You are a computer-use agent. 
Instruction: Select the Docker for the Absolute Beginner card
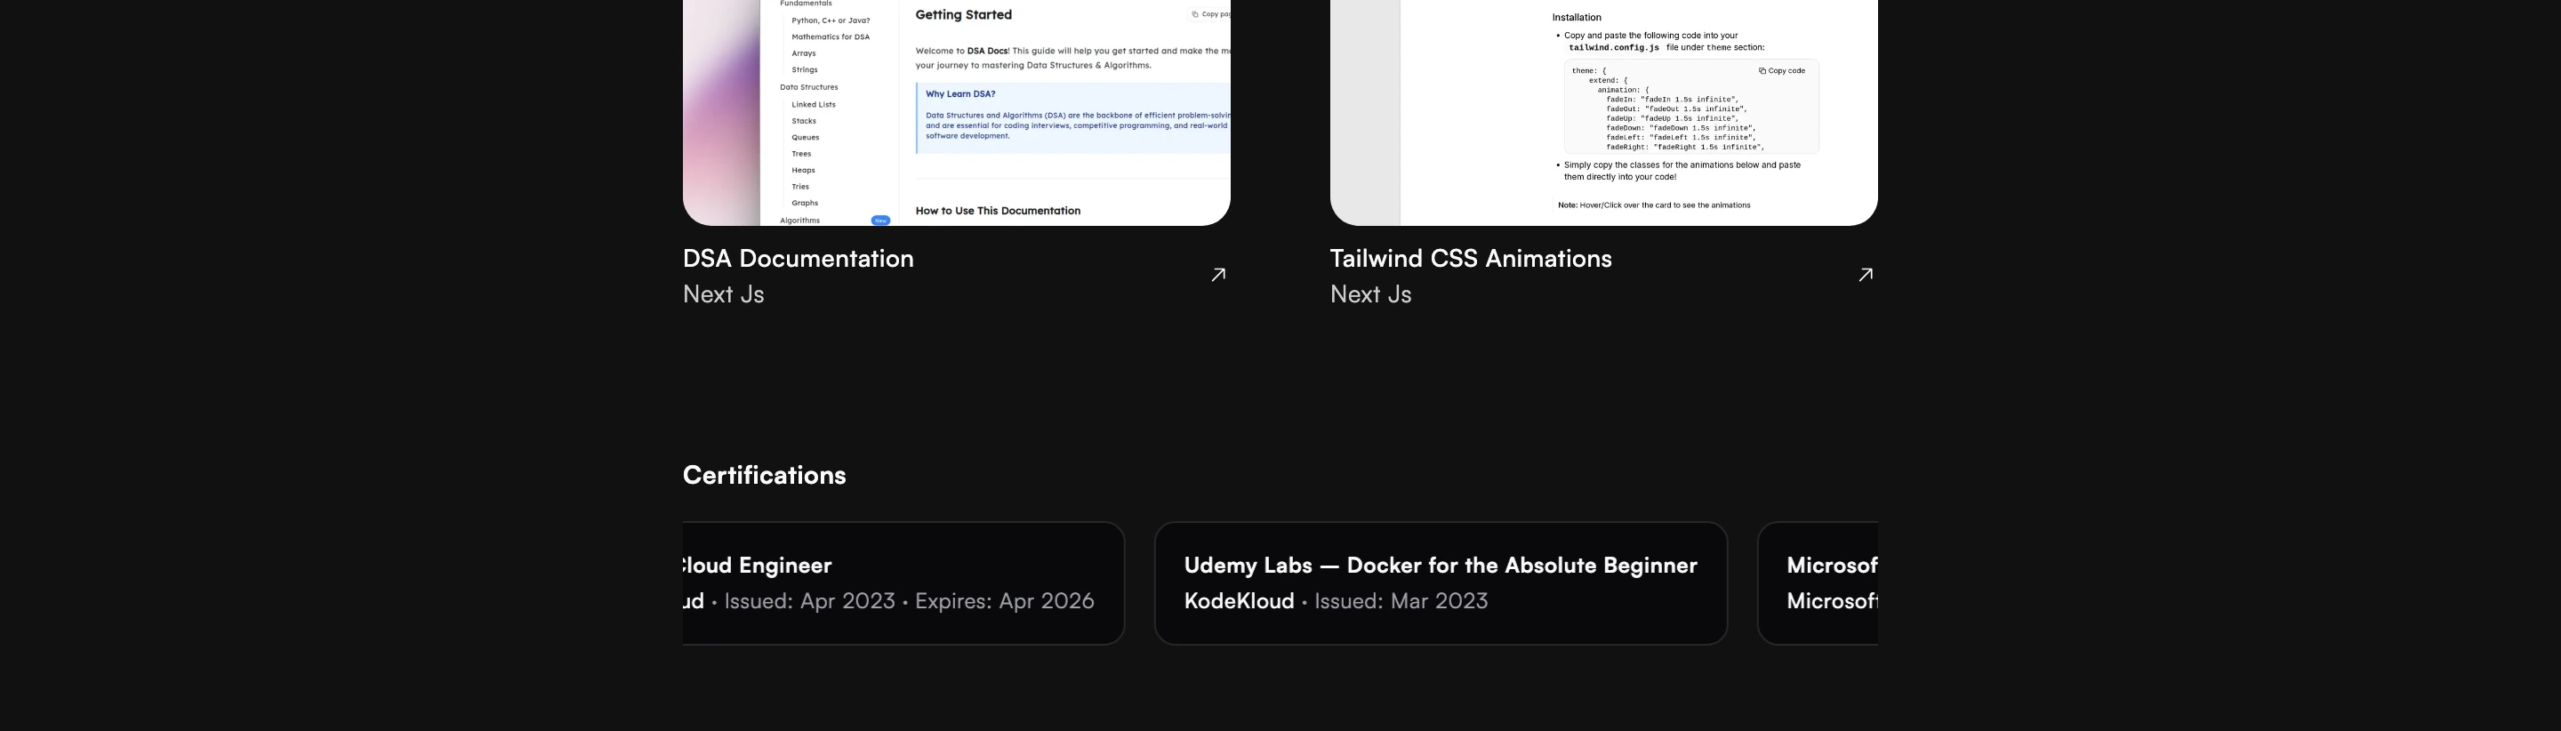1441,583
